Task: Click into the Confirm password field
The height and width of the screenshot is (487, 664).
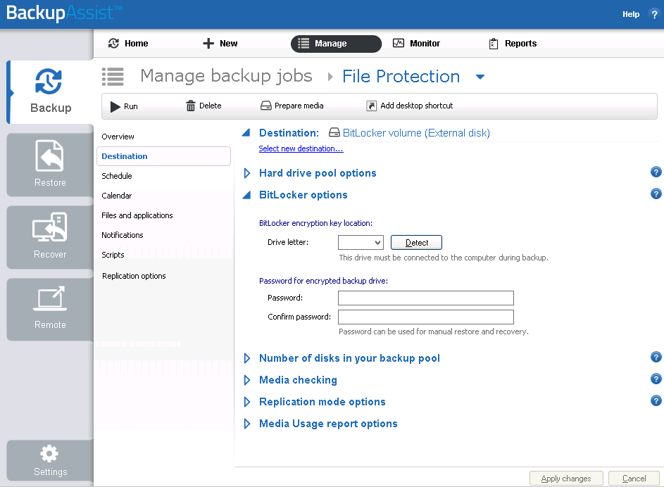Action: (425, 317)
